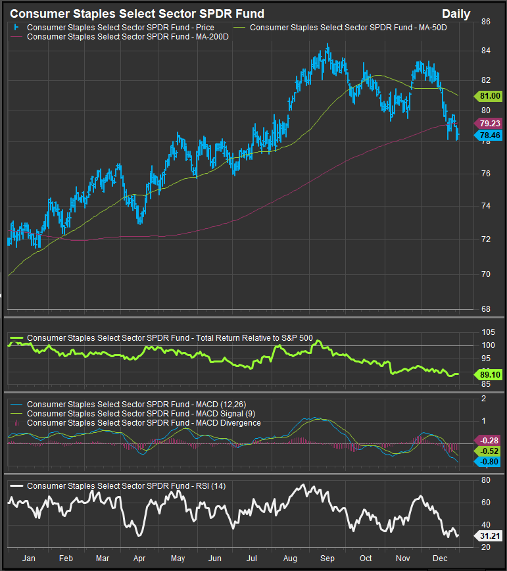Screen dimensions: 507x571
Task: Click the Price series legend entry
Action: click(x=120, y=28)
